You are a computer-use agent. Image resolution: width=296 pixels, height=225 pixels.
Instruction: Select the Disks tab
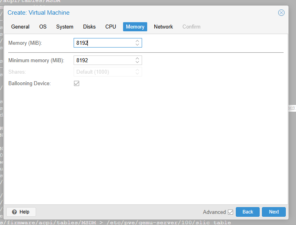click(x=89, y=27)
